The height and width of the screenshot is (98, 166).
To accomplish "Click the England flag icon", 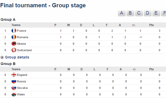I will point(14,75).
